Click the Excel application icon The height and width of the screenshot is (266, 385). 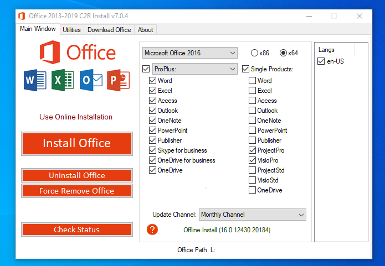tap(63, 80)
